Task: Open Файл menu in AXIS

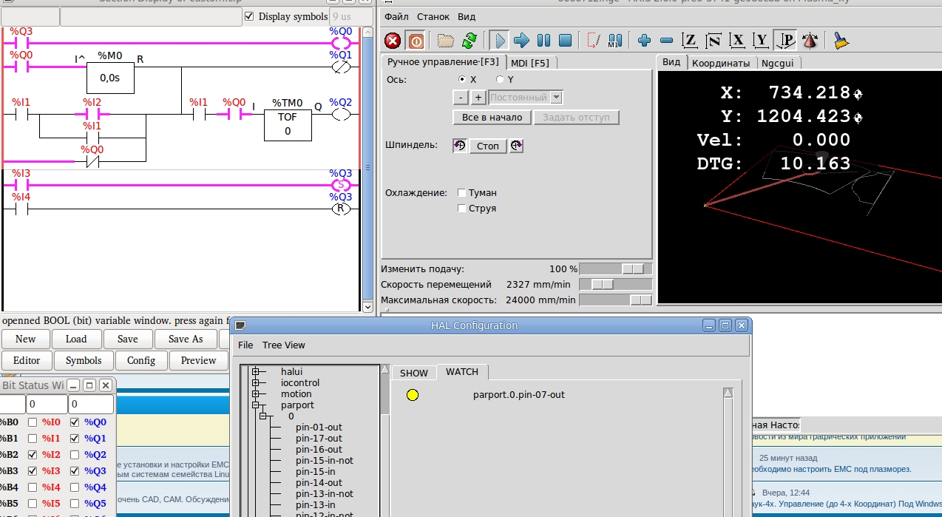Action: pyautogui.click(x=396, y=16)
